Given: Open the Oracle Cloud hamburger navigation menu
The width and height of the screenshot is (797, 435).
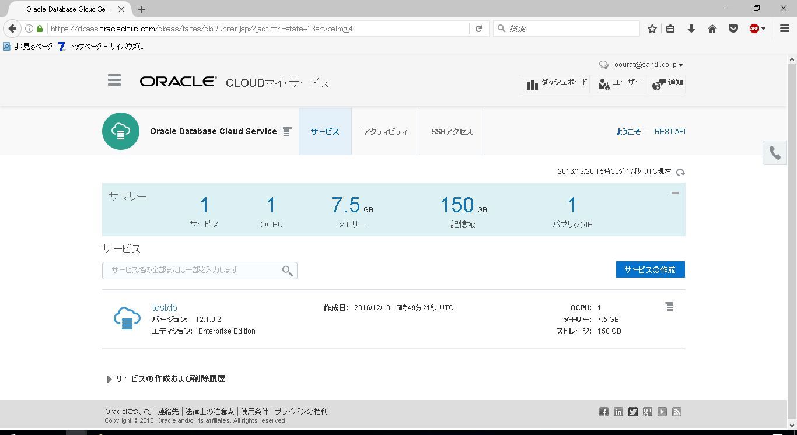Looking at the screenshot, I should click(114, 80).
